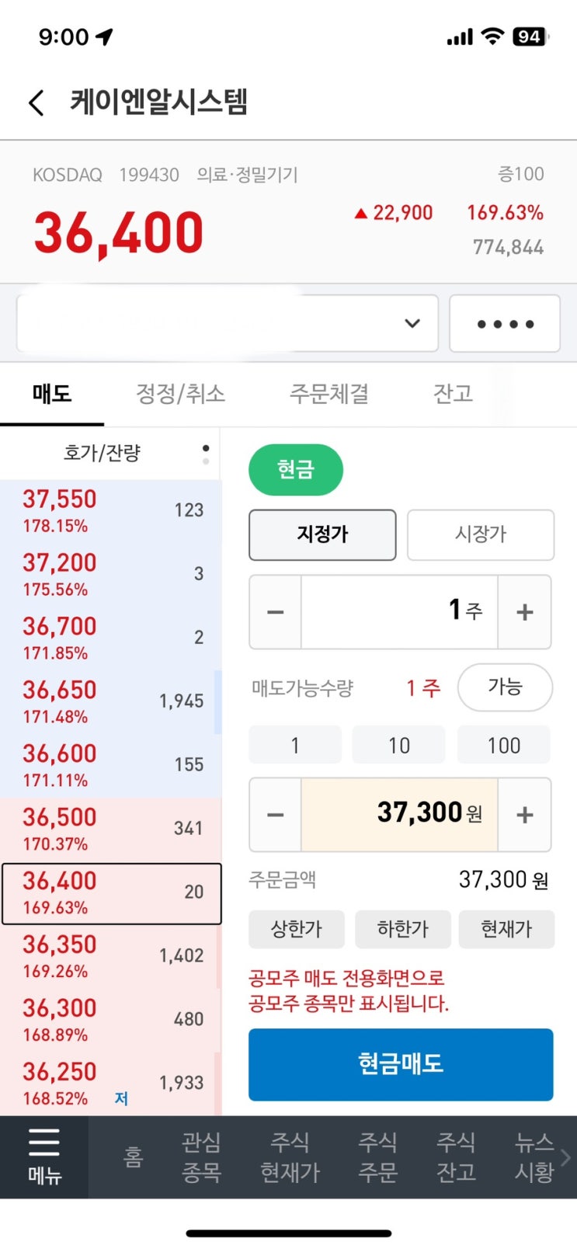The width and height of the screenshot is (577, 1249).
Task: Lower the order price with minus
Action: (275, 815)
